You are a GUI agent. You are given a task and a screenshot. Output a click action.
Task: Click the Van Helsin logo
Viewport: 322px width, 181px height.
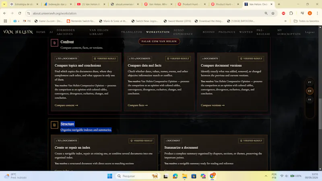[18, 32]
